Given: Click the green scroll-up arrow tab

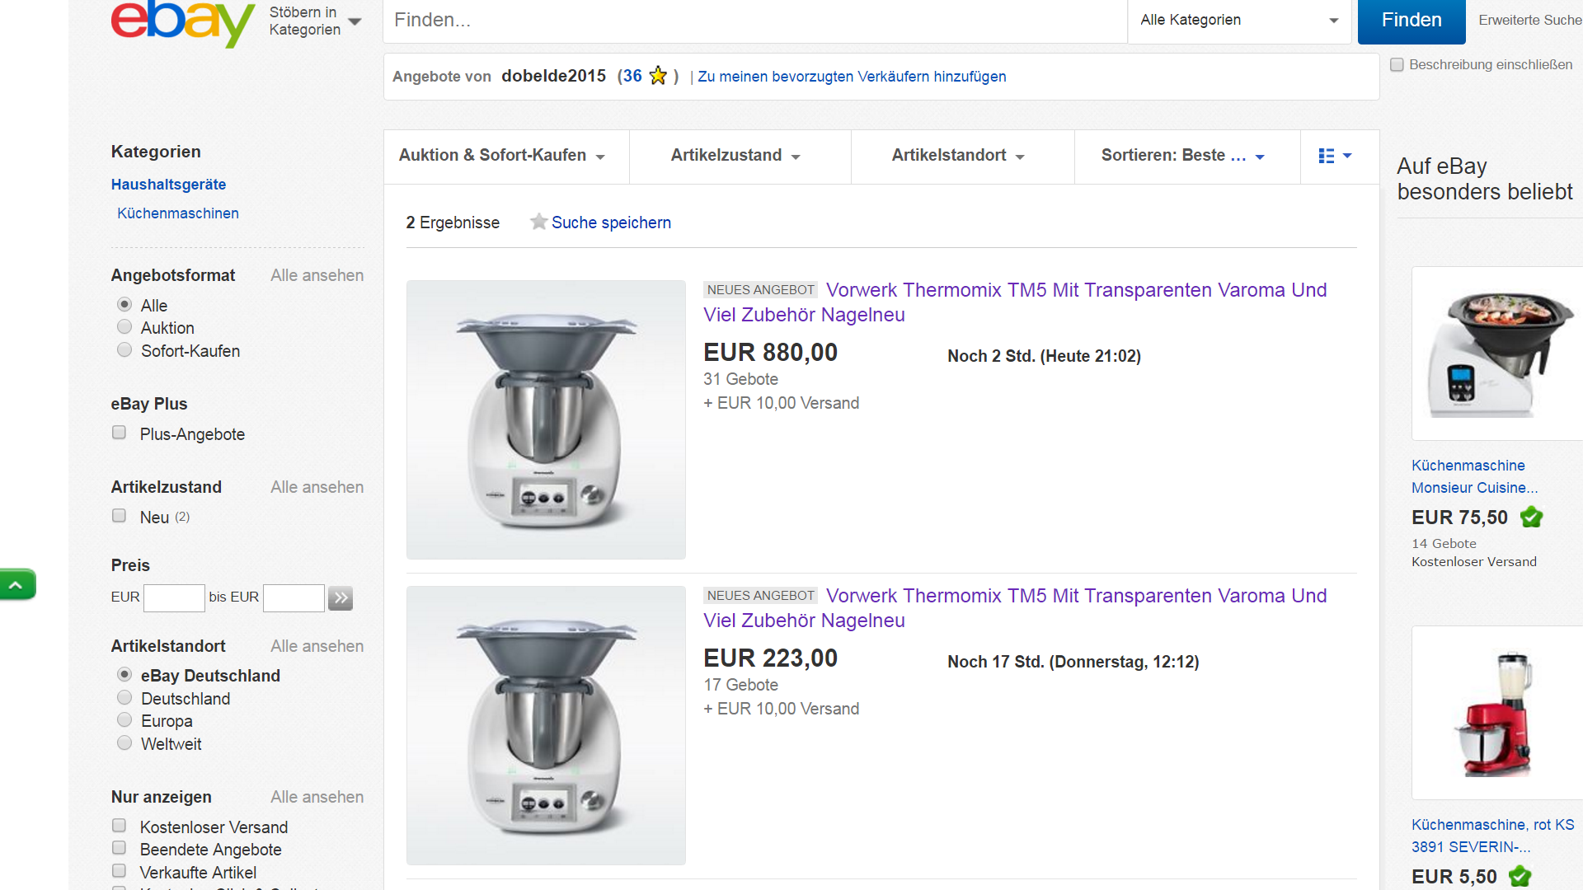Looking at the screenshot, I should click(17, 585).
